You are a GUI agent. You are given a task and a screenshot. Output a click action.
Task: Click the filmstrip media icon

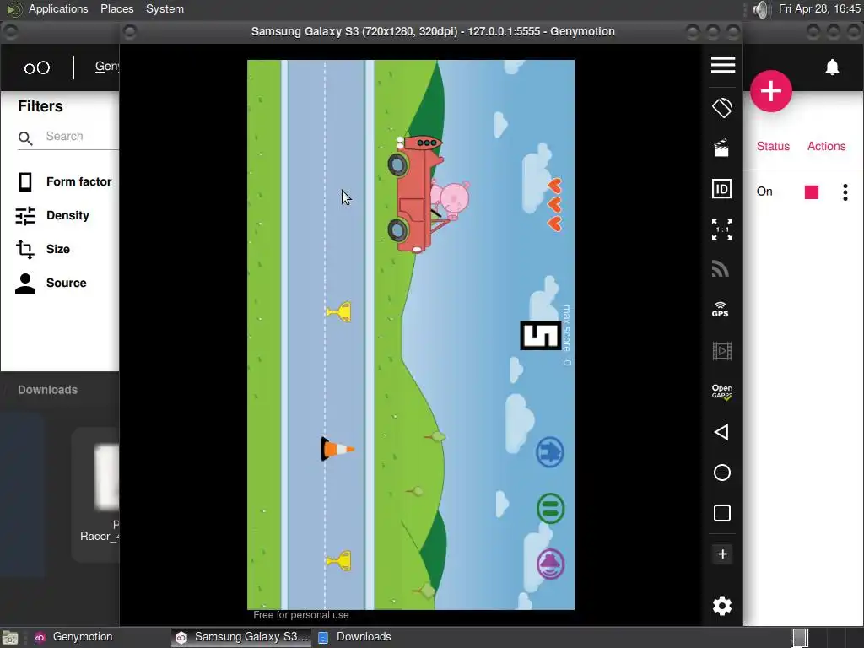pyautogui.click(x=722, y=351)
